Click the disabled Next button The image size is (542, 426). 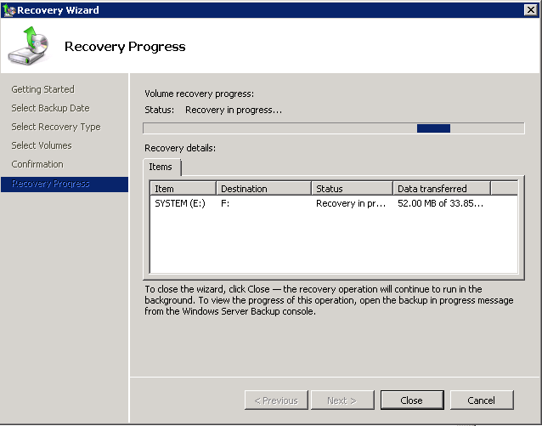pyautogui.click(x=342, y=400)
